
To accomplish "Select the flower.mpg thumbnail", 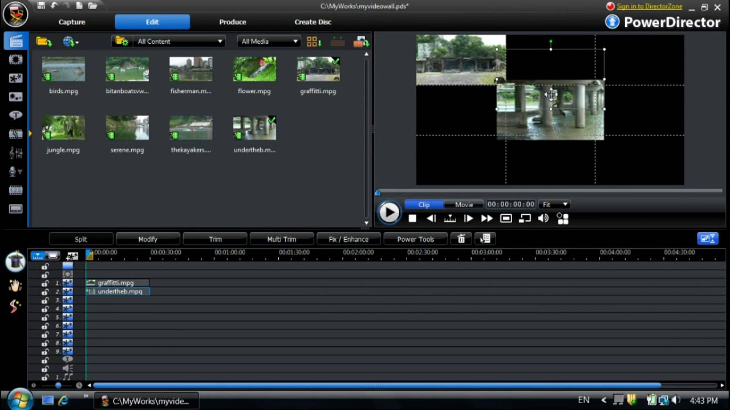I will click(254, 69).
